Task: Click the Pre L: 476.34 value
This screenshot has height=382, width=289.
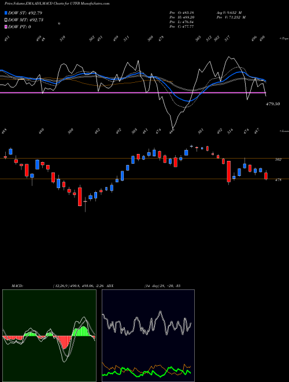Action: 181,22
